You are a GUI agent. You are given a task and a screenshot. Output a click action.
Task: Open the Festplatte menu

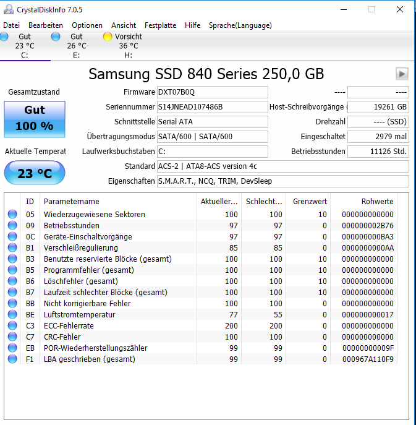pos(160,25)
